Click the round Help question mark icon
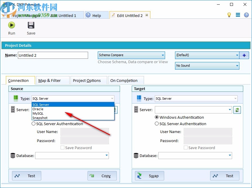252x188 pixels. pos(246,15)
